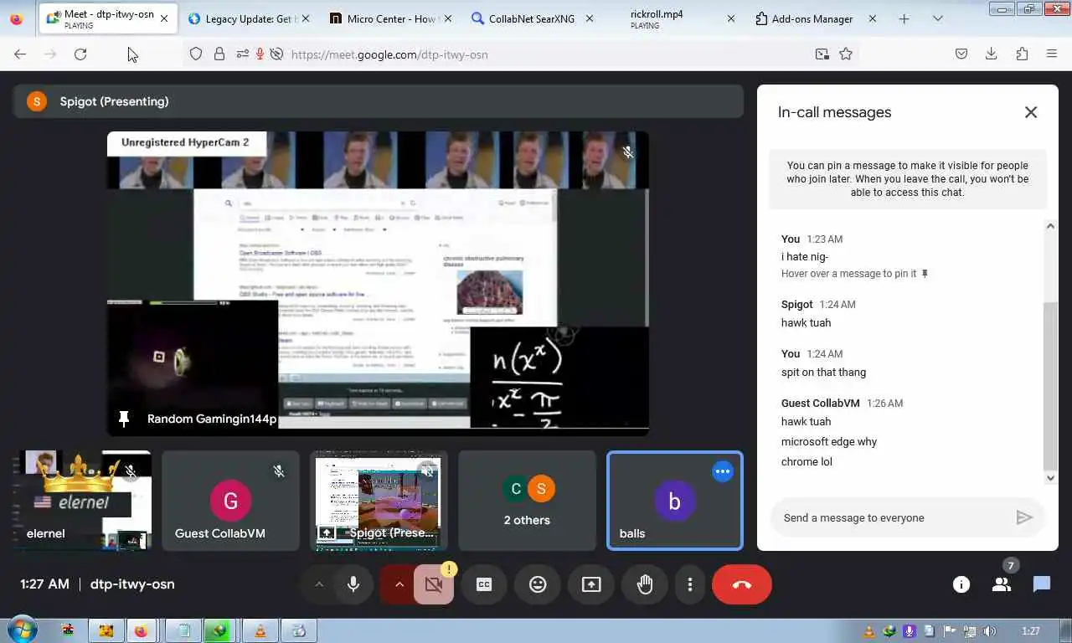Toggle the chat panel icon
1072x643 pixels.
coord(1042,584)
